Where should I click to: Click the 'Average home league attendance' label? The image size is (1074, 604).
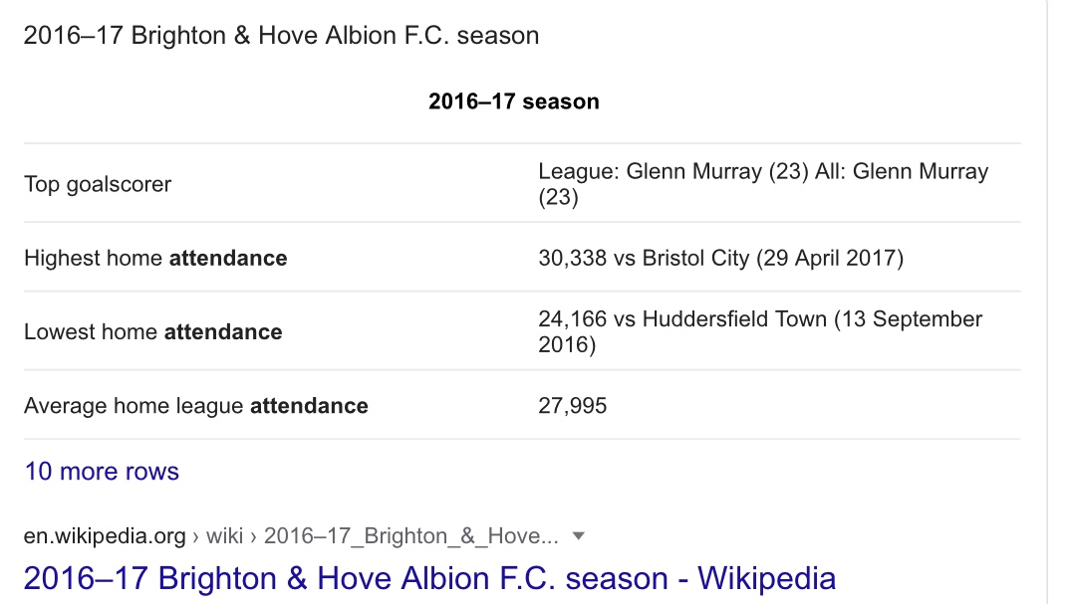point(196,406)
